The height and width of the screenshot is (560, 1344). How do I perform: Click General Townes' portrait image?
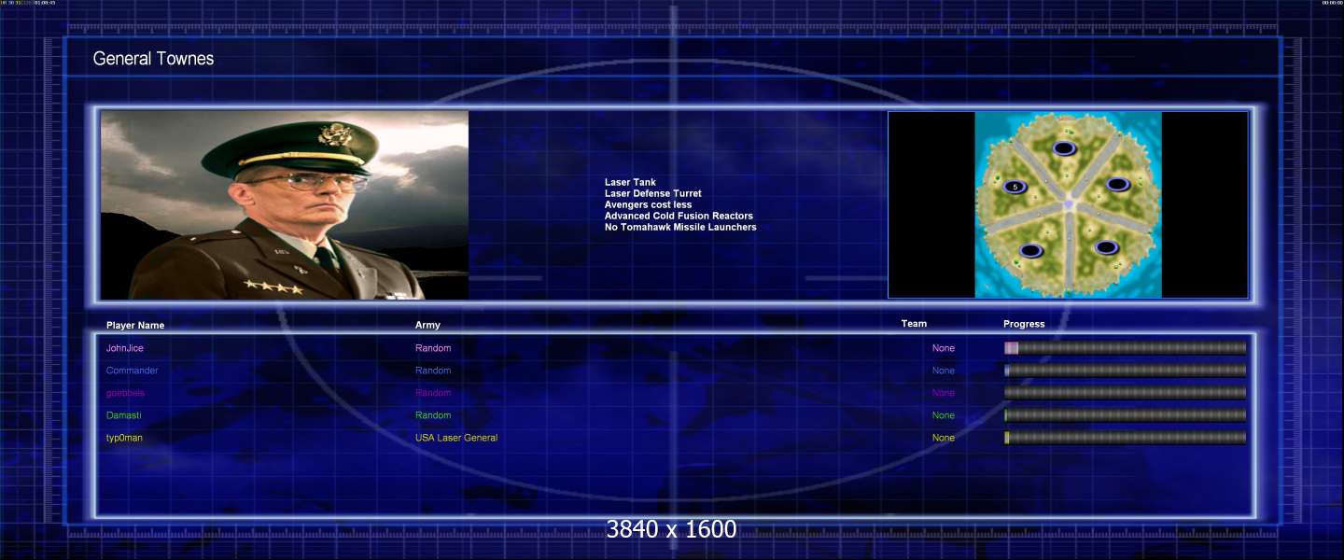click(285, 205)
